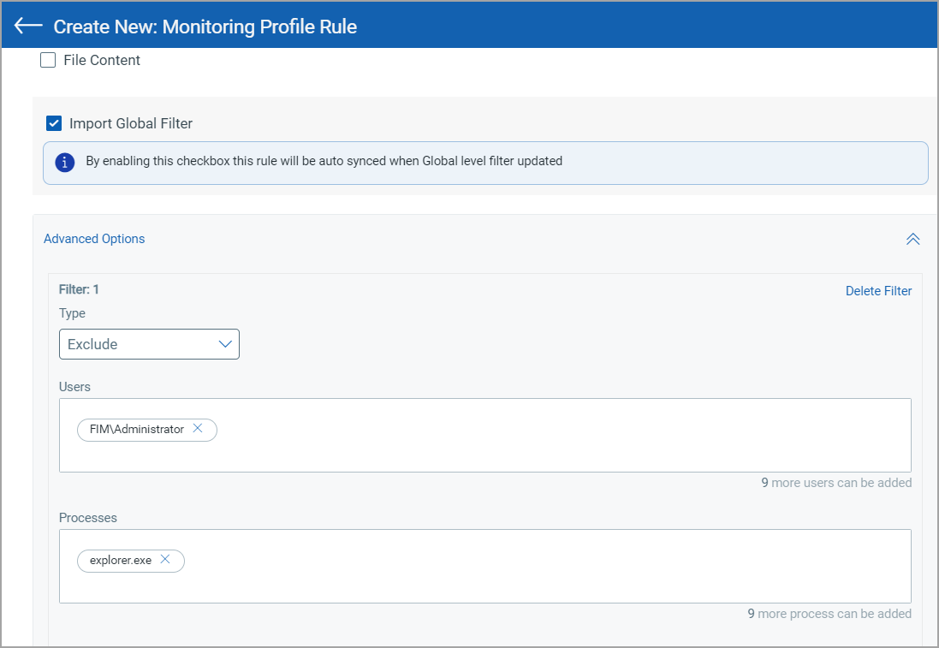Image resolution: width=939 pixels, height=648 pixels.
Task: Click the Type field label
Action: (x=72, y=313)
